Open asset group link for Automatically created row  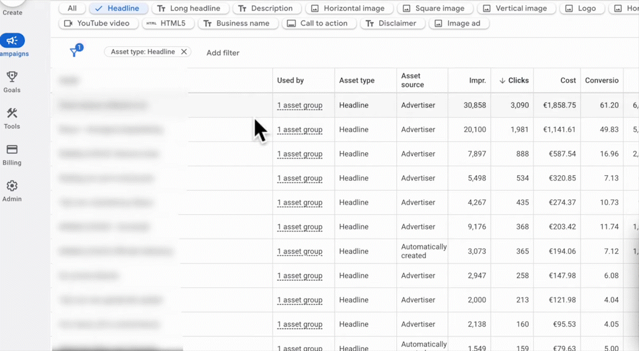tap(300, 252)
